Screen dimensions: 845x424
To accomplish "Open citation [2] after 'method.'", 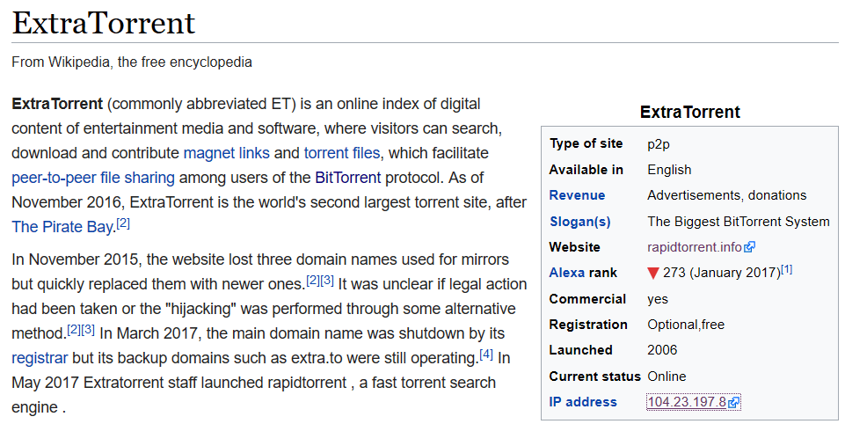I will (74, 330).
